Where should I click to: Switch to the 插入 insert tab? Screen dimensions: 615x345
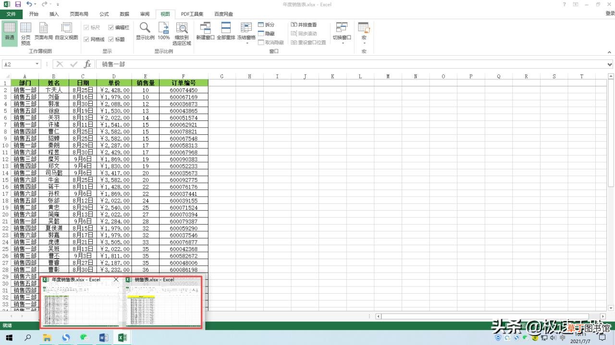(54, 14)
